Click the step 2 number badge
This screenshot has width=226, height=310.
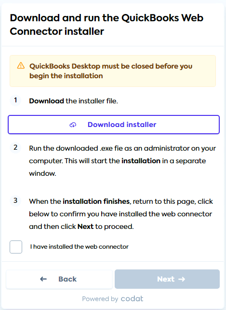coord(15,147)
